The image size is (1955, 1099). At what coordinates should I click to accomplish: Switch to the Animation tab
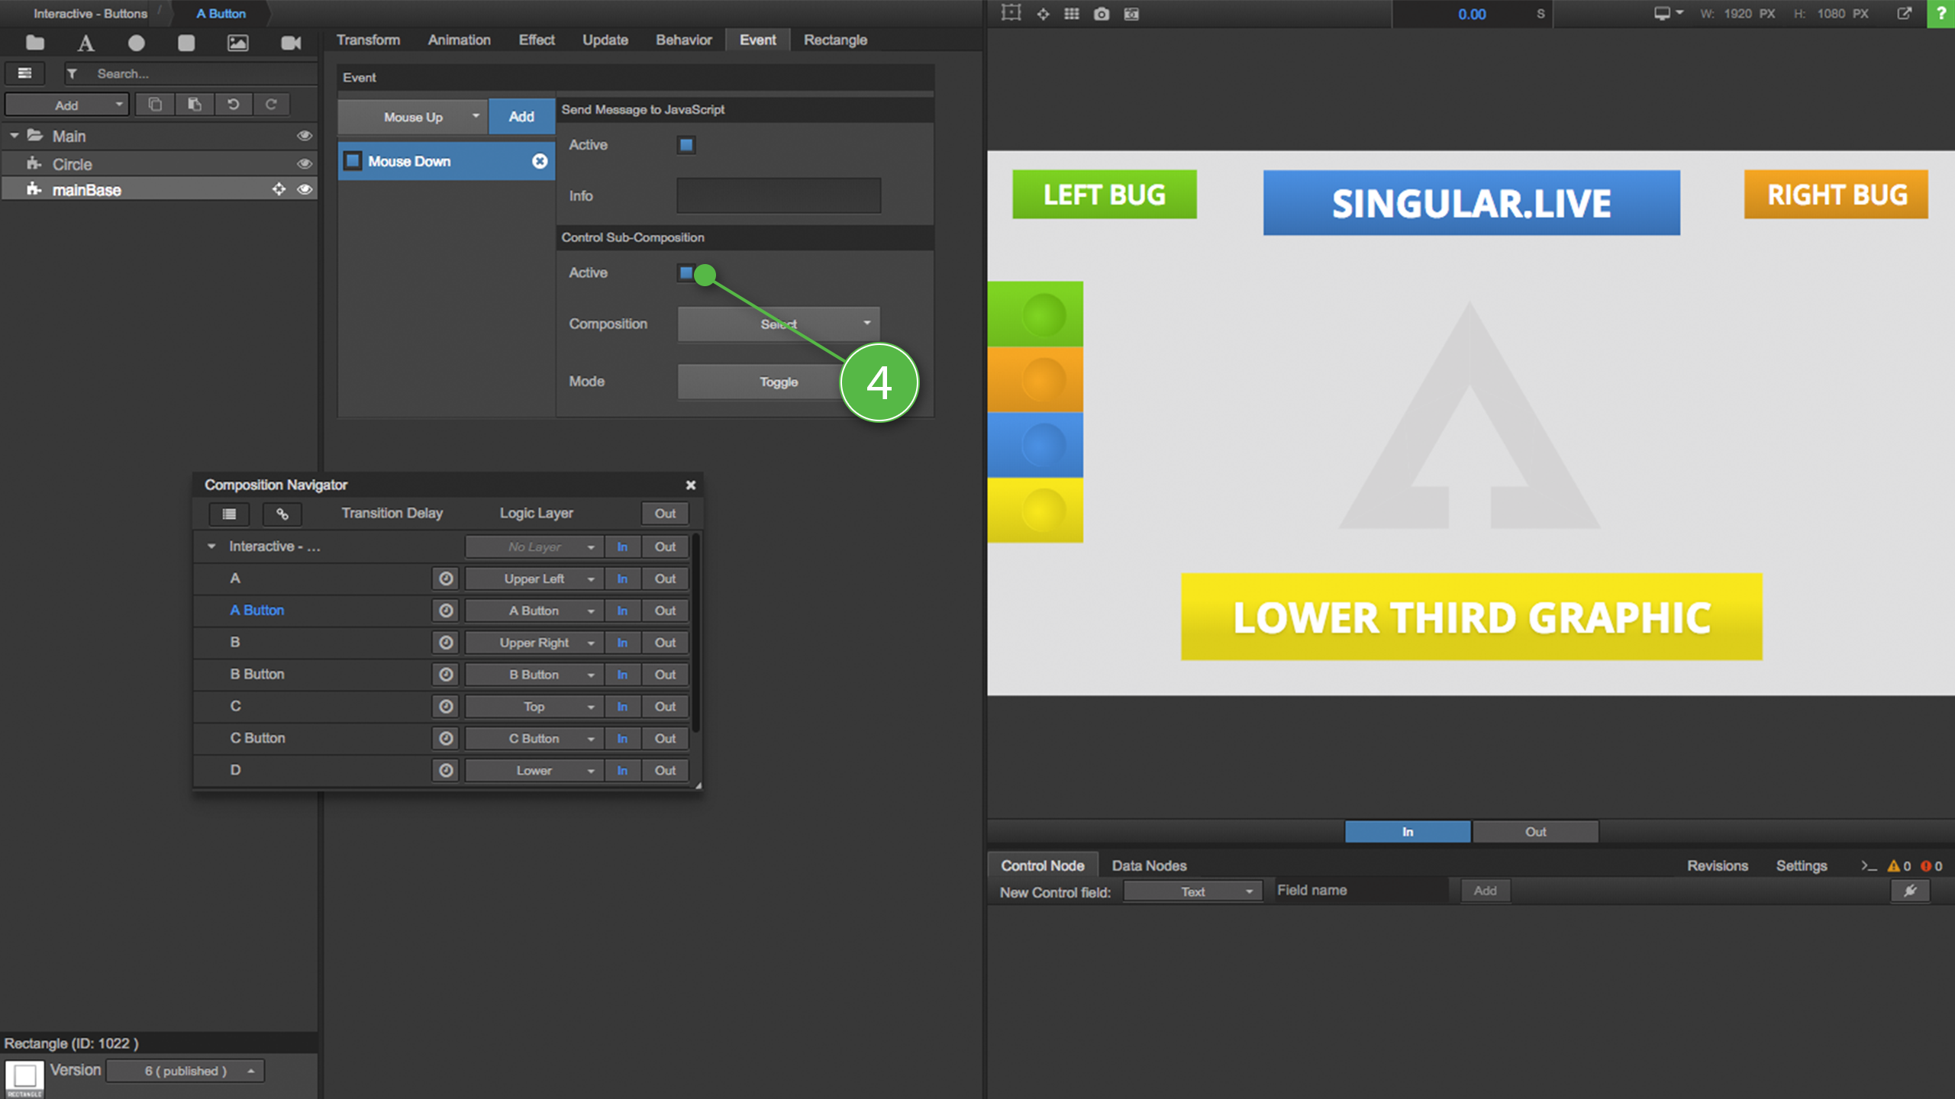[459, 40]
